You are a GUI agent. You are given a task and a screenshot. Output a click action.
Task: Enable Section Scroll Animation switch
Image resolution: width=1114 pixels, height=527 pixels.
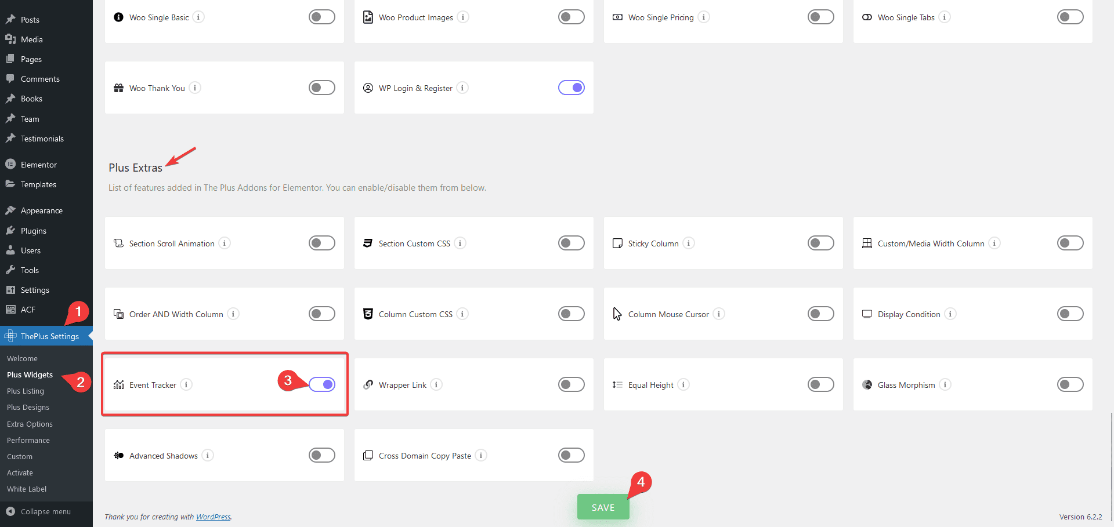[x=322, y=243]
